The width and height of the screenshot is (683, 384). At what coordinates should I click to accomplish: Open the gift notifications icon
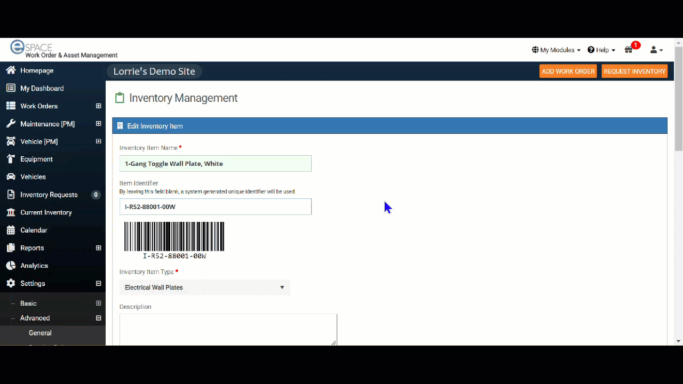point(629,50)
